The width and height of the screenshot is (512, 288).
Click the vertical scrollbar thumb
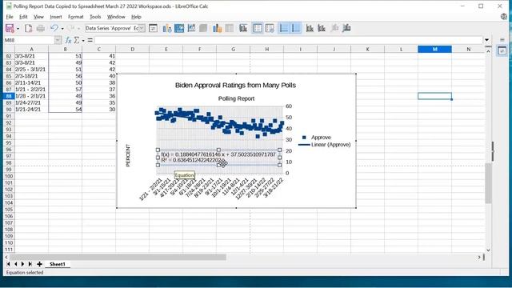488,183
